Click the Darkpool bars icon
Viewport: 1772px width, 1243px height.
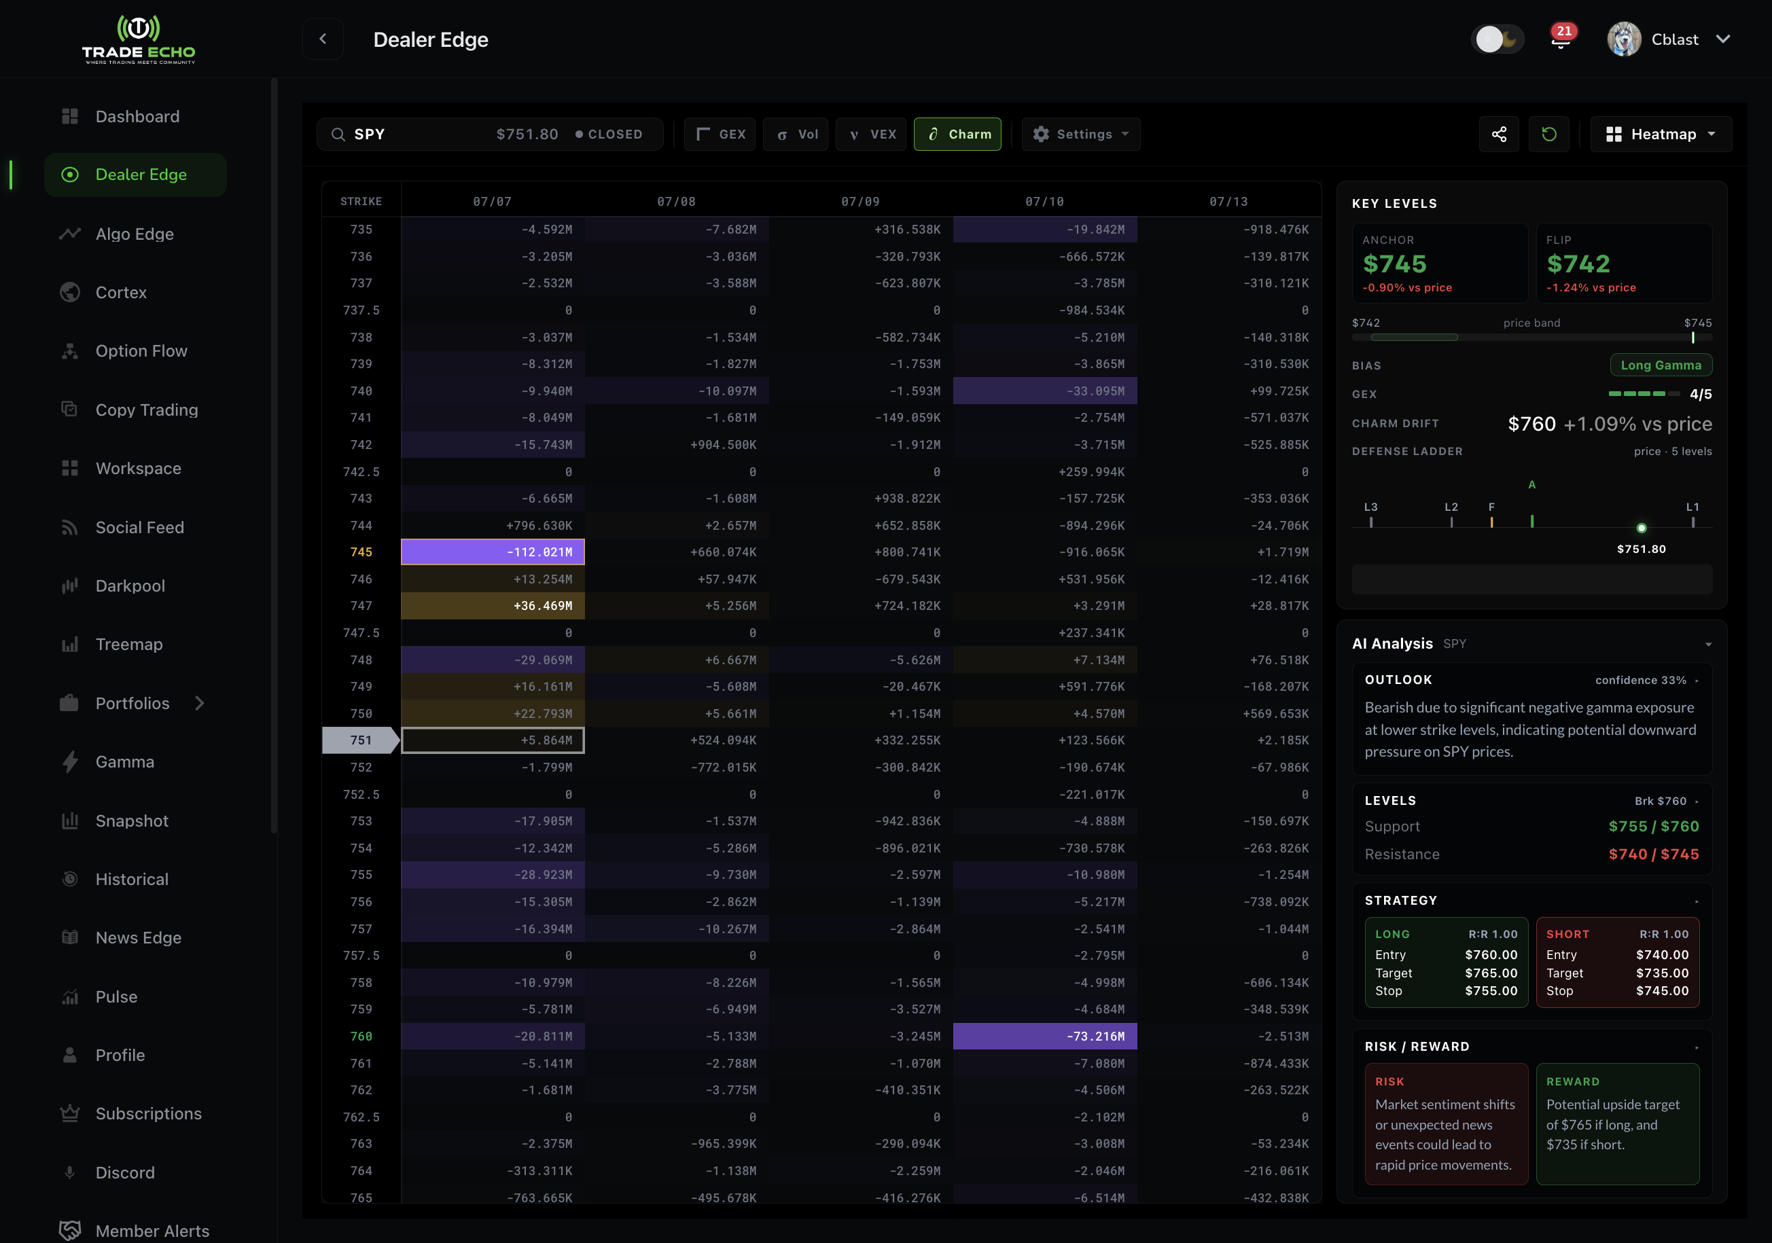click(x=69, y=586)
